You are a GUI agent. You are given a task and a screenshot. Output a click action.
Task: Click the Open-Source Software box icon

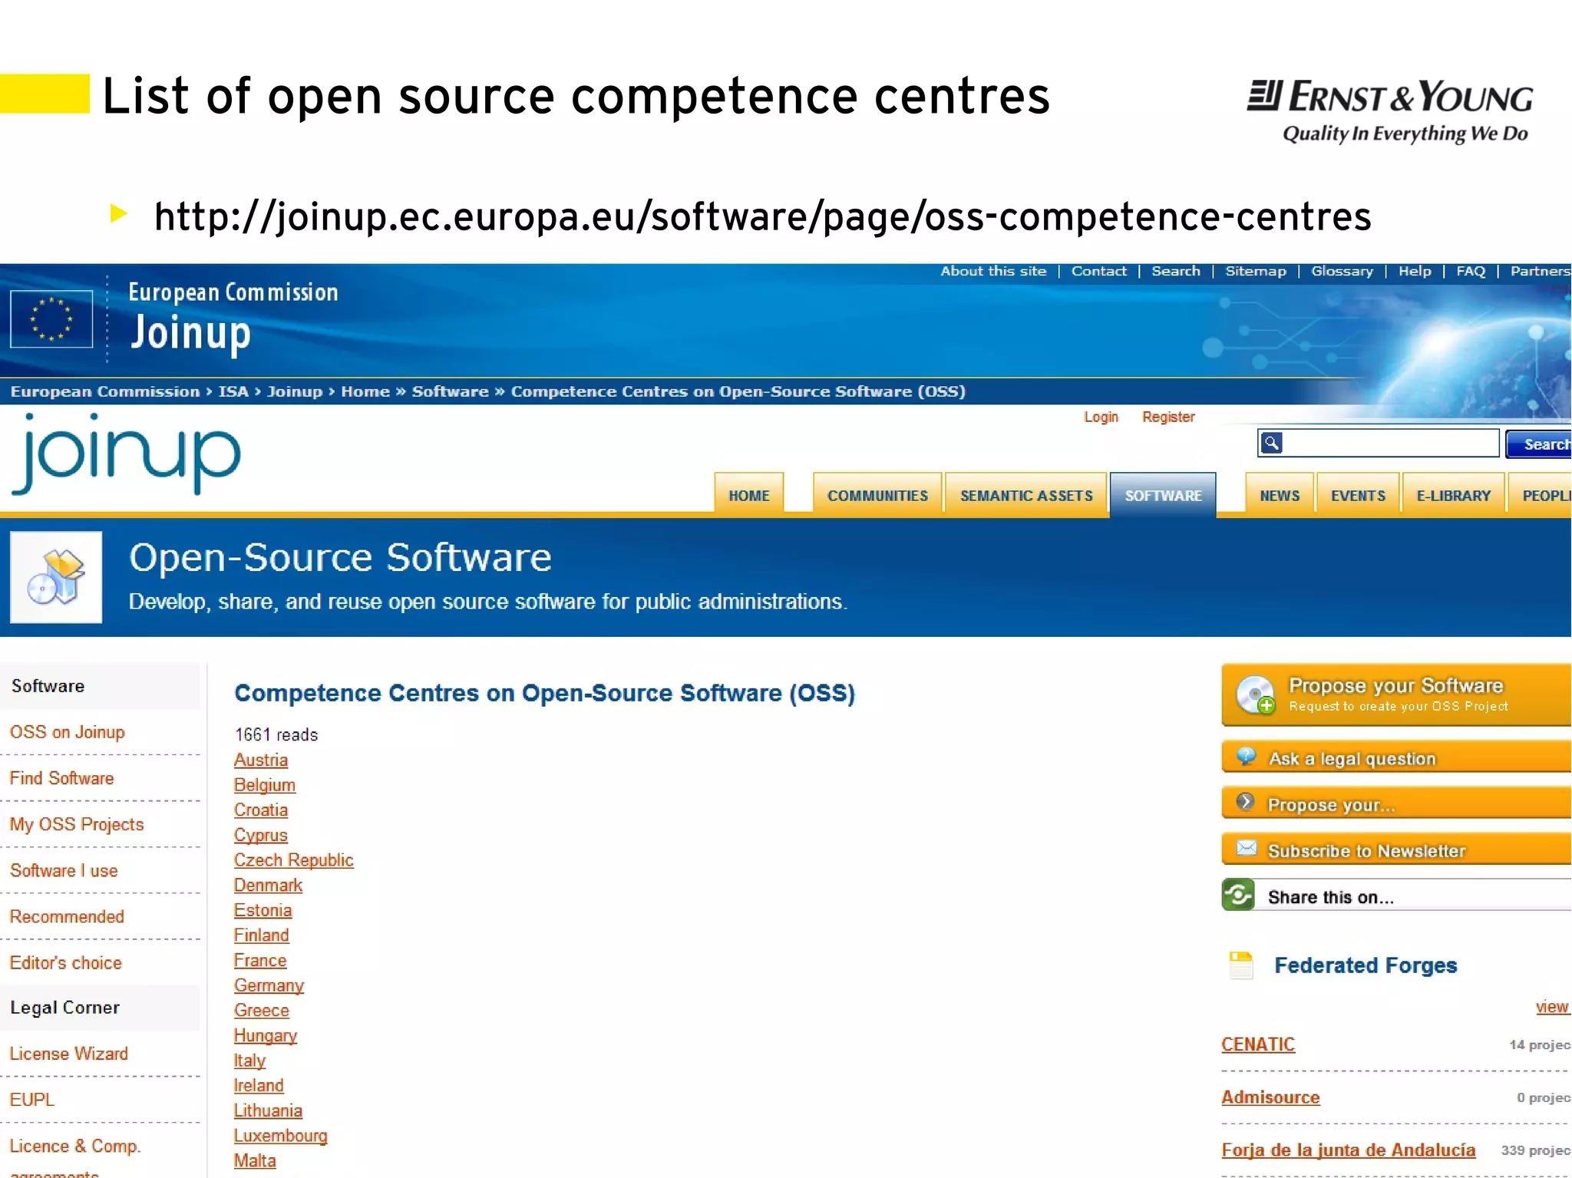click(56, 577)
